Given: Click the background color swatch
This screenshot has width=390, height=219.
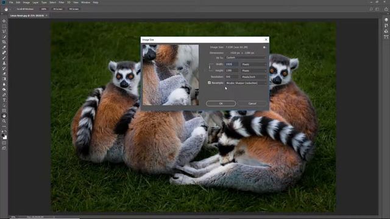Looking at the screenshot, I should point(5,137).
